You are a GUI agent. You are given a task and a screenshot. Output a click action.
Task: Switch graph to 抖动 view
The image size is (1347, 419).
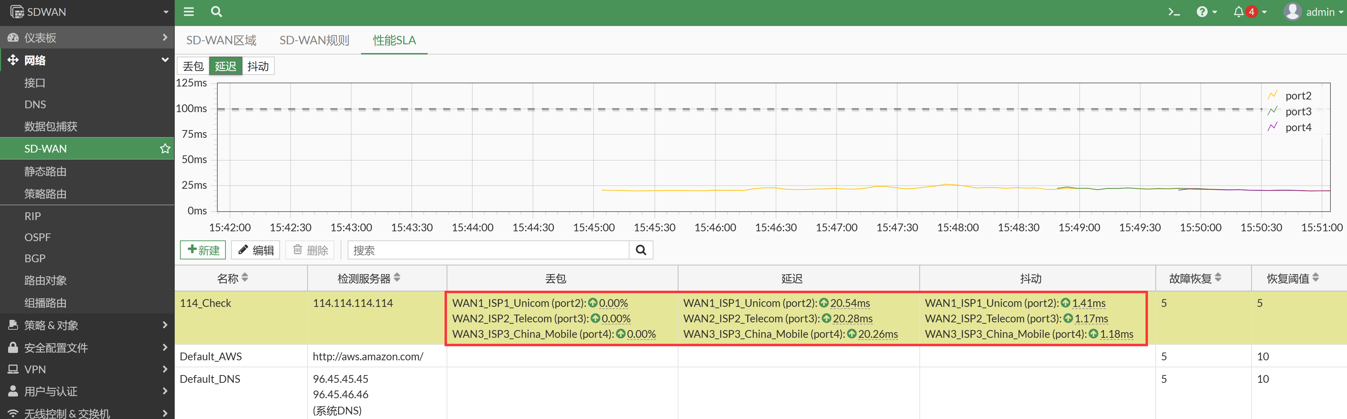(258, 66)
